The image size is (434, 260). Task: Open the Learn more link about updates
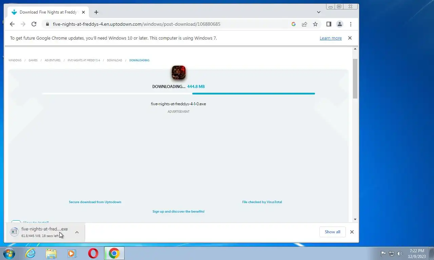tap(331, 38)
